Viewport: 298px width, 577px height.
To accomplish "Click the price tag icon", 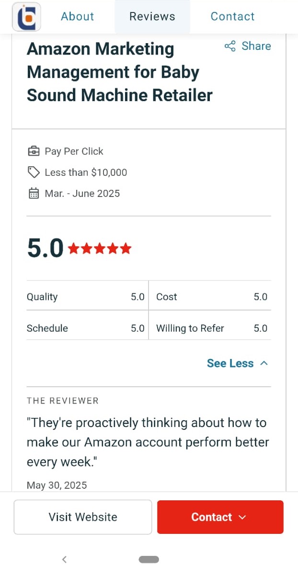I will 34,173.
